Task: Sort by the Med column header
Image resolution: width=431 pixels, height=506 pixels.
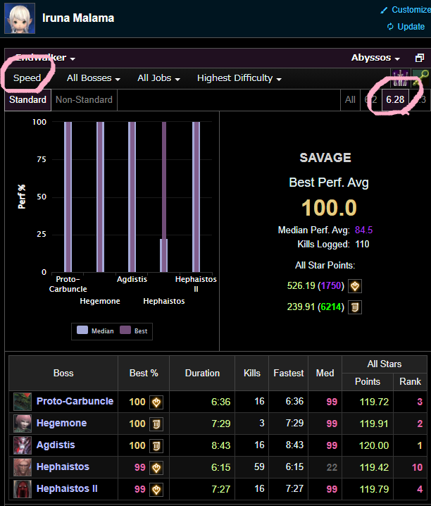Action: (x=325, y=374)
